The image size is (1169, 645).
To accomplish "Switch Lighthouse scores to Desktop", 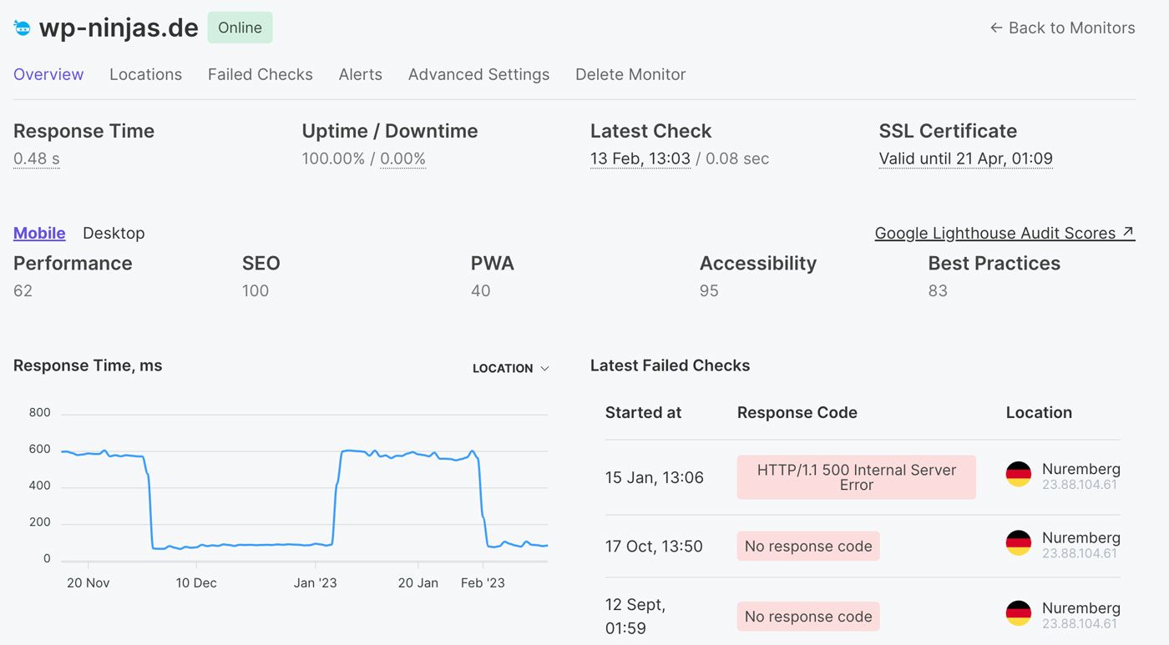I will pos(114,234).
